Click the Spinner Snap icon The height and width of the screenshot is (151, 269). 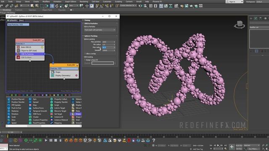point(111,6)
